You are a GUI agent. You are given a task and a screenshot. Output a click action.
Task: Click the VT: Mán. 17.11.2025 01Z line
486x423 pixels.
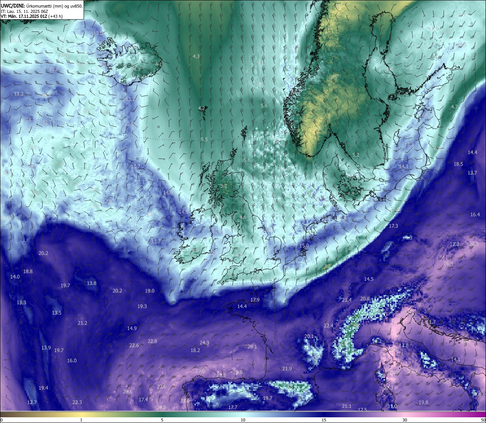click(32, 16)
